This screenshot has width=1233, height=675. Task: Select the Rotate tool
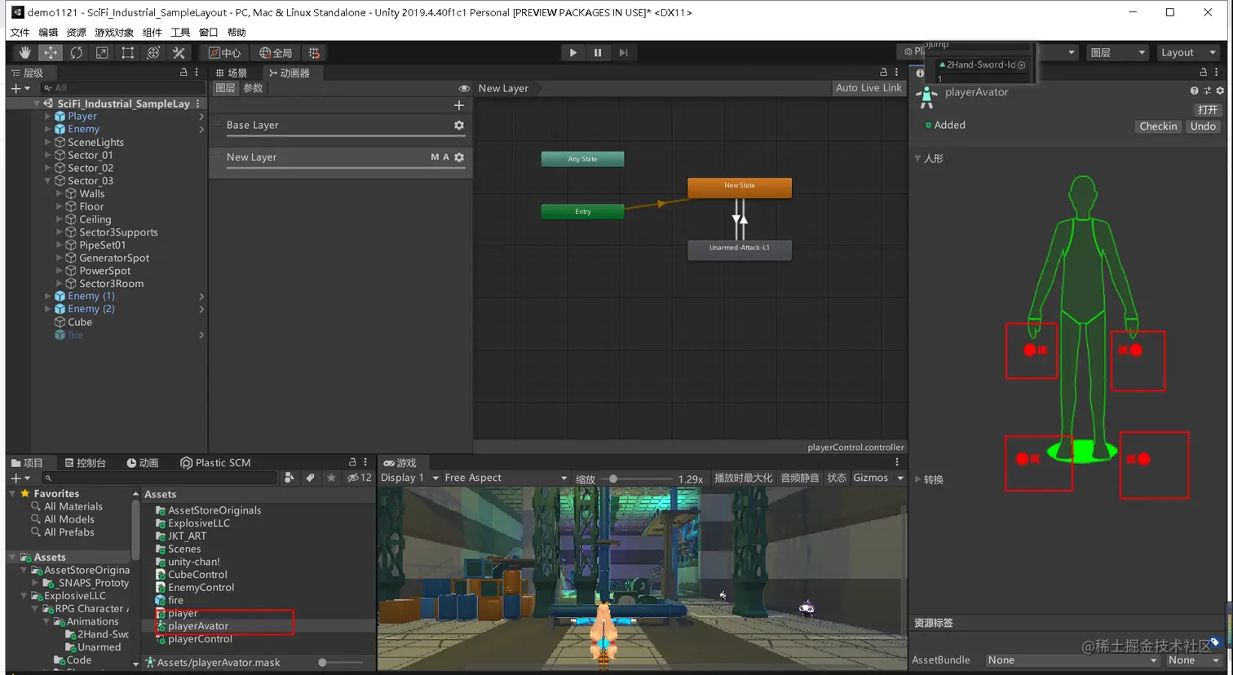(x=76, y=53)
